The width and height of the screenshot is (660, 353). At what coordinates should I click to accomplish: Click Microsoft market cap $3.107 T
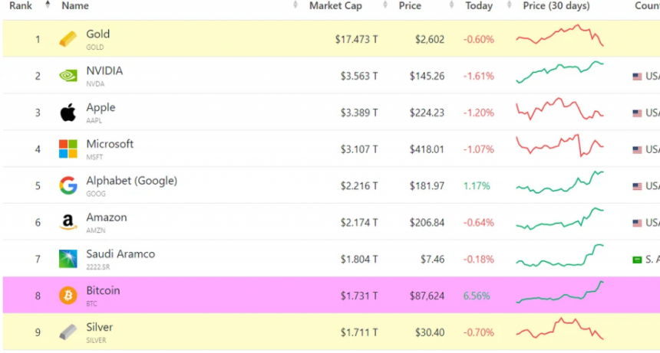click(359, 149)
